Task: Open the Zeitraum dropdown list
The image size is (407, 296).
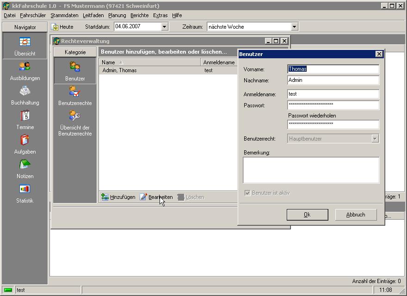Action: coord(294,27)
